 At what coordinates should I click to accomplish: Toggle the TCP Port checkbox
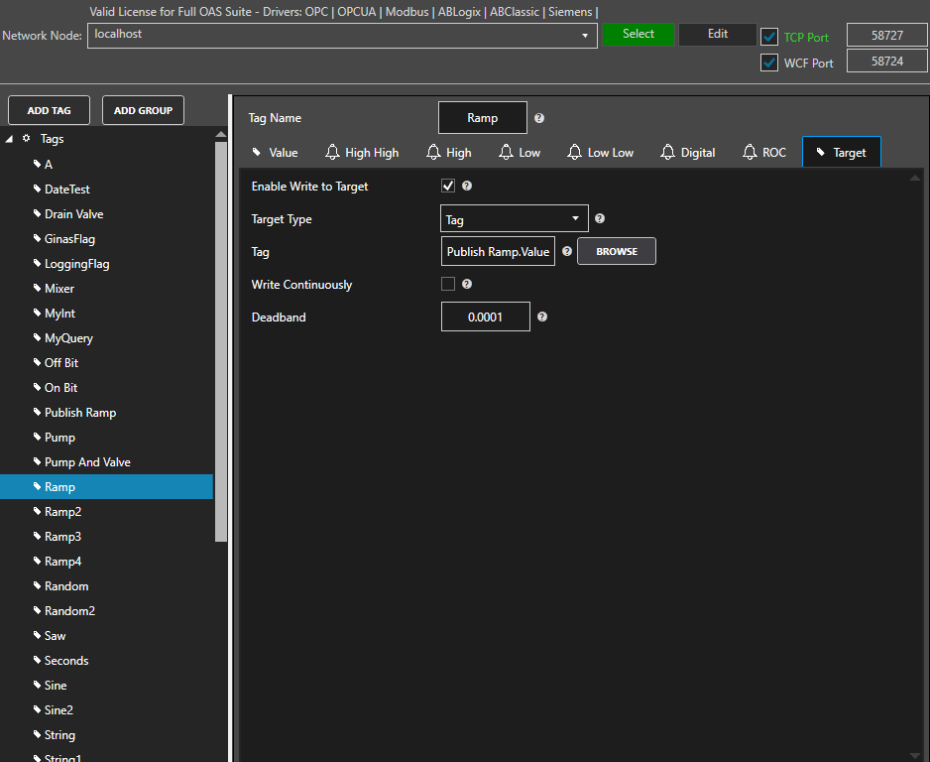coord(769,37)
